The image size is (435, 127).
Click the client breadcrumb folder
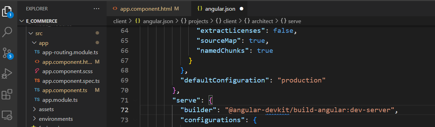point(120,21)
